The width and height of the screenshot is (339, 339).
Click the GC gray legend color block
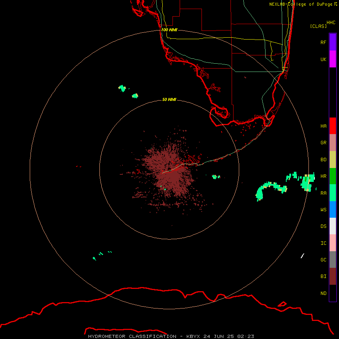pos(333,260)
